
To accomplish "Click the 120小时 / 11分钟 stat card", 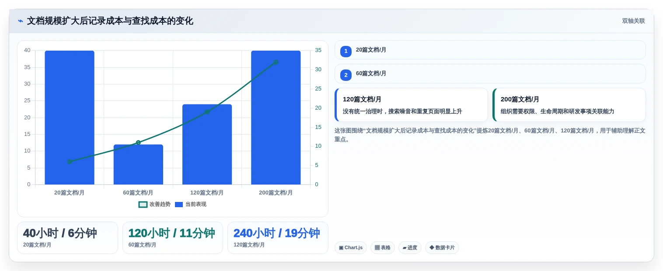I will 173,238.
